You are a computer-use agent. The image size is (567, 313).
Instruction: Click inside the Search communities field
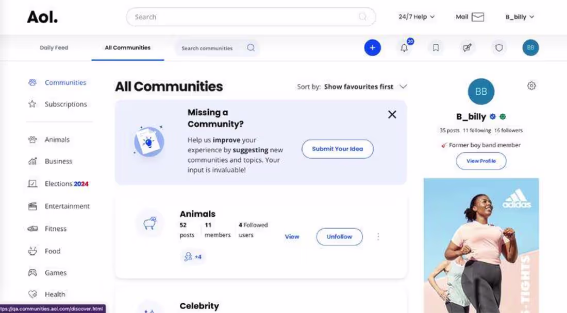(x=211, y=47)
